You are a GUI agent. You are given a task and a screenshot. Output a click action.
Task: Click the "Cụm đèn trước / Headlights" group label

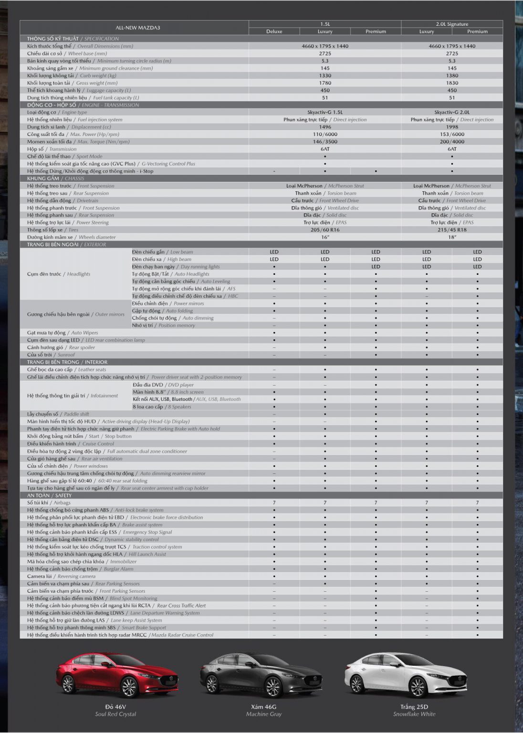pos(59,274)
